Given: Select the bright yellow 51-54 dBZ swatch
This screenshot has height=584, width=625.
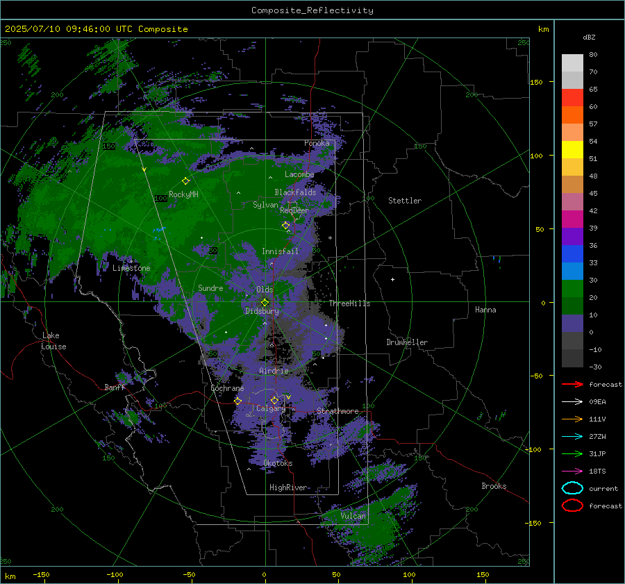Looking at the screenshot, I should pos(572,150).
